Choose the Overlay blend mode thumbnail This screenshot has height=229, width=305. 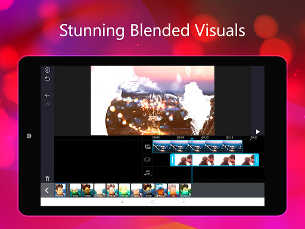(76, 190)
